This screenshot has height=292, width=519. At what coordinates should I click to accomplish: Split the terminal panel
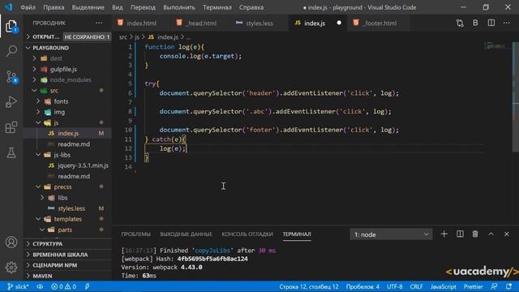pyautogui.click(x=460, y=234)
